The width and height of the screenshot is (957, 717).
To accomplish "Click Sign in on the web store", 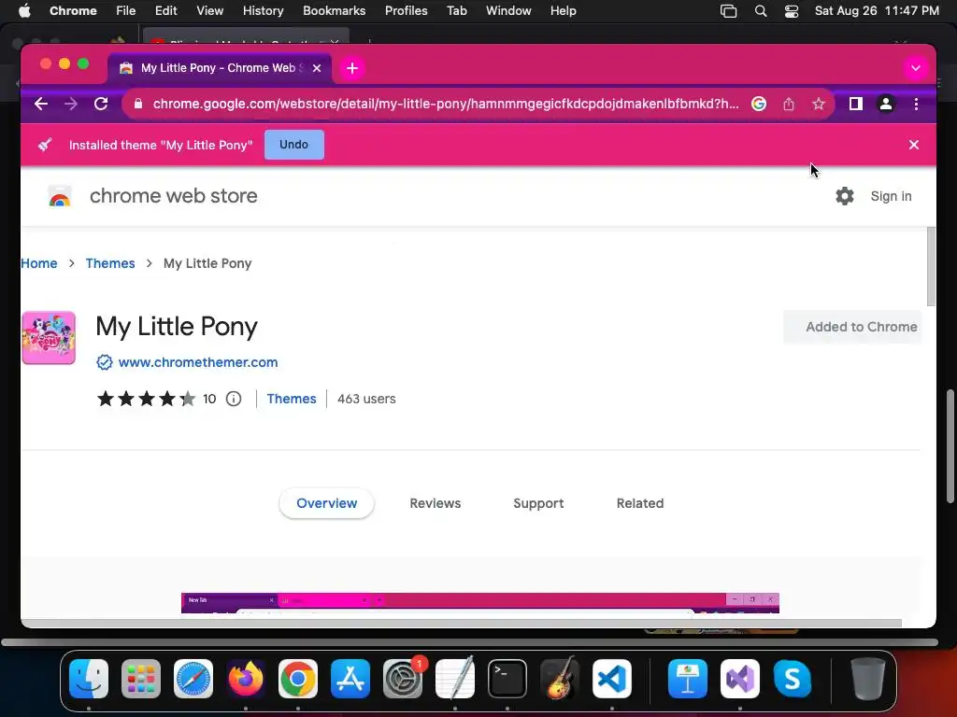I will (x=891, y=196).
